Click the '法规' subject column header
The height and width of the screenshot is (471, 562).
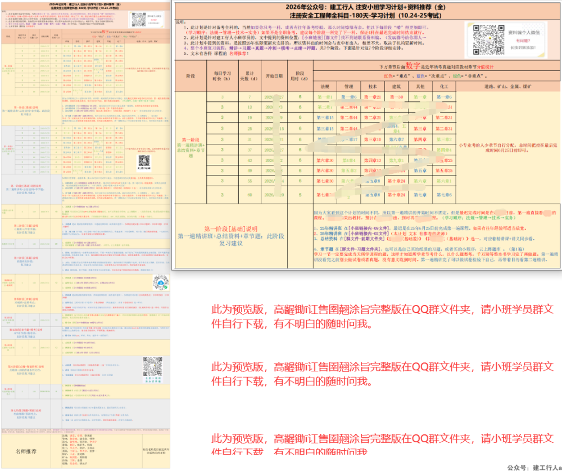click(325, 87)
